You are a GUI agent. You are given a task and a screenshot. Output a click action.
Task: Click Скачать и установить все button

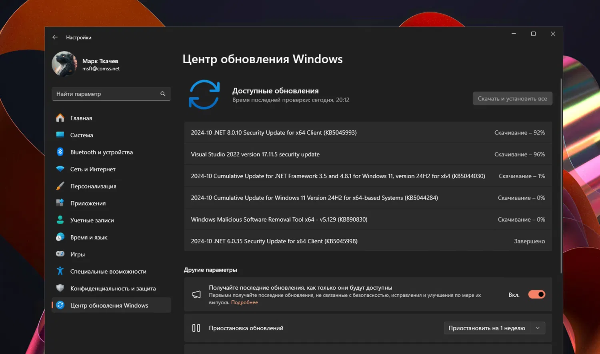click(512, 98)
